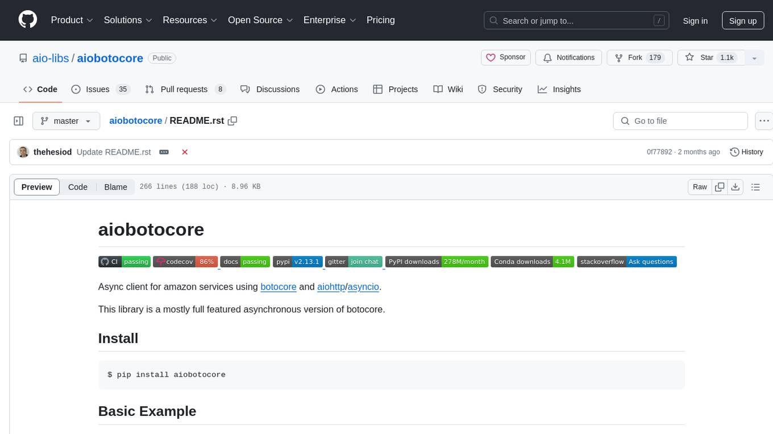Expand the file tree side panel
Screen dimensions: 773x434
click(19, 121)
